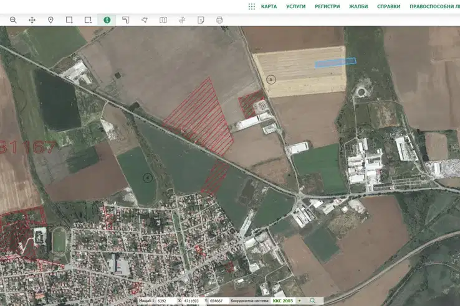Open the УСЛУГИ menu
Viewport: 460px width, 306px height.
295,6
